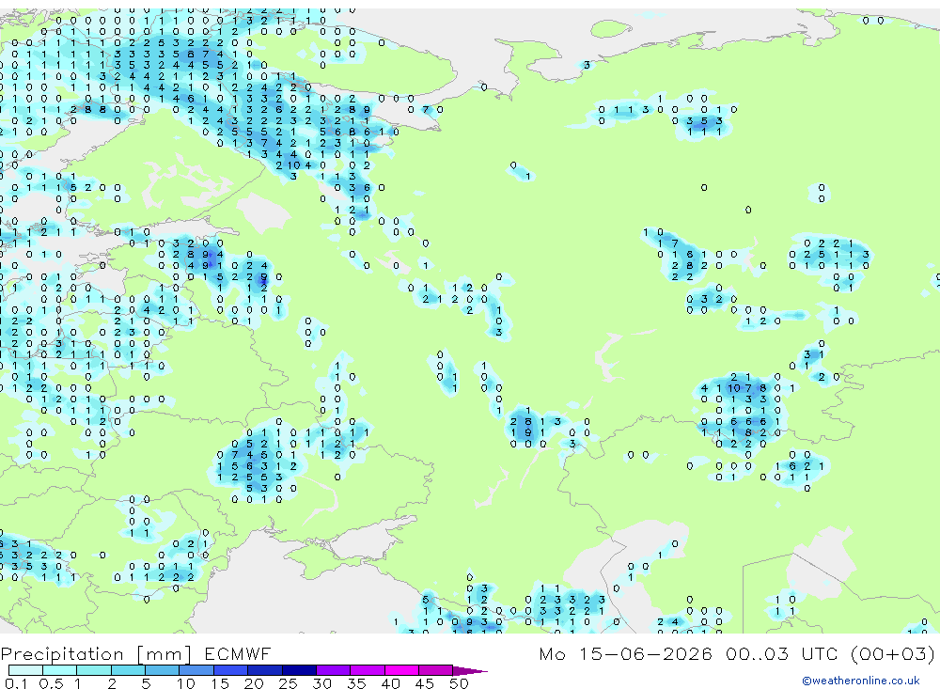Screen dimensions: 940x689
Task: Click the 2–5 mm legend color swatch
Action: point(128,670)
